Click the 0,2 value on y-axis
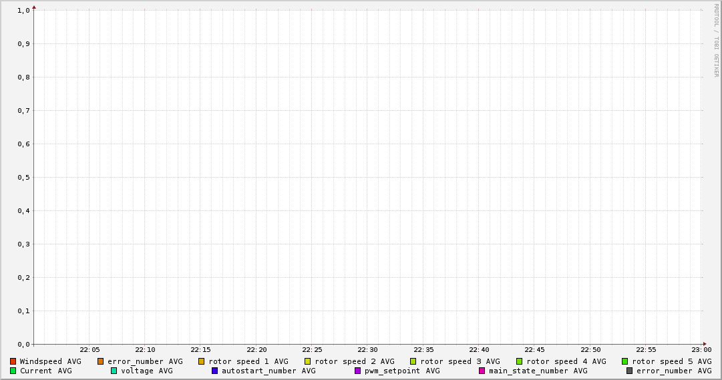The height and width of the screenshot is (380, 722). (23, 278)
